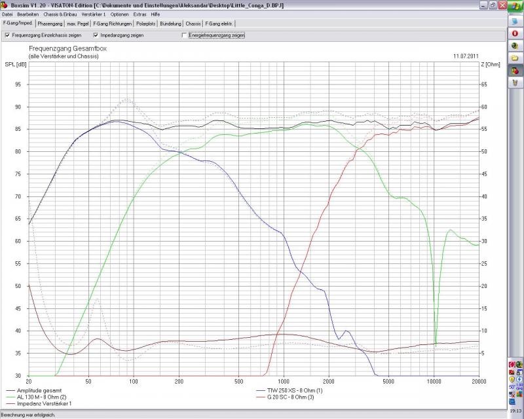Click the green AL 130 M legend line
The width and height of the screenshot is (524, 419).
[x=9, y=397]
